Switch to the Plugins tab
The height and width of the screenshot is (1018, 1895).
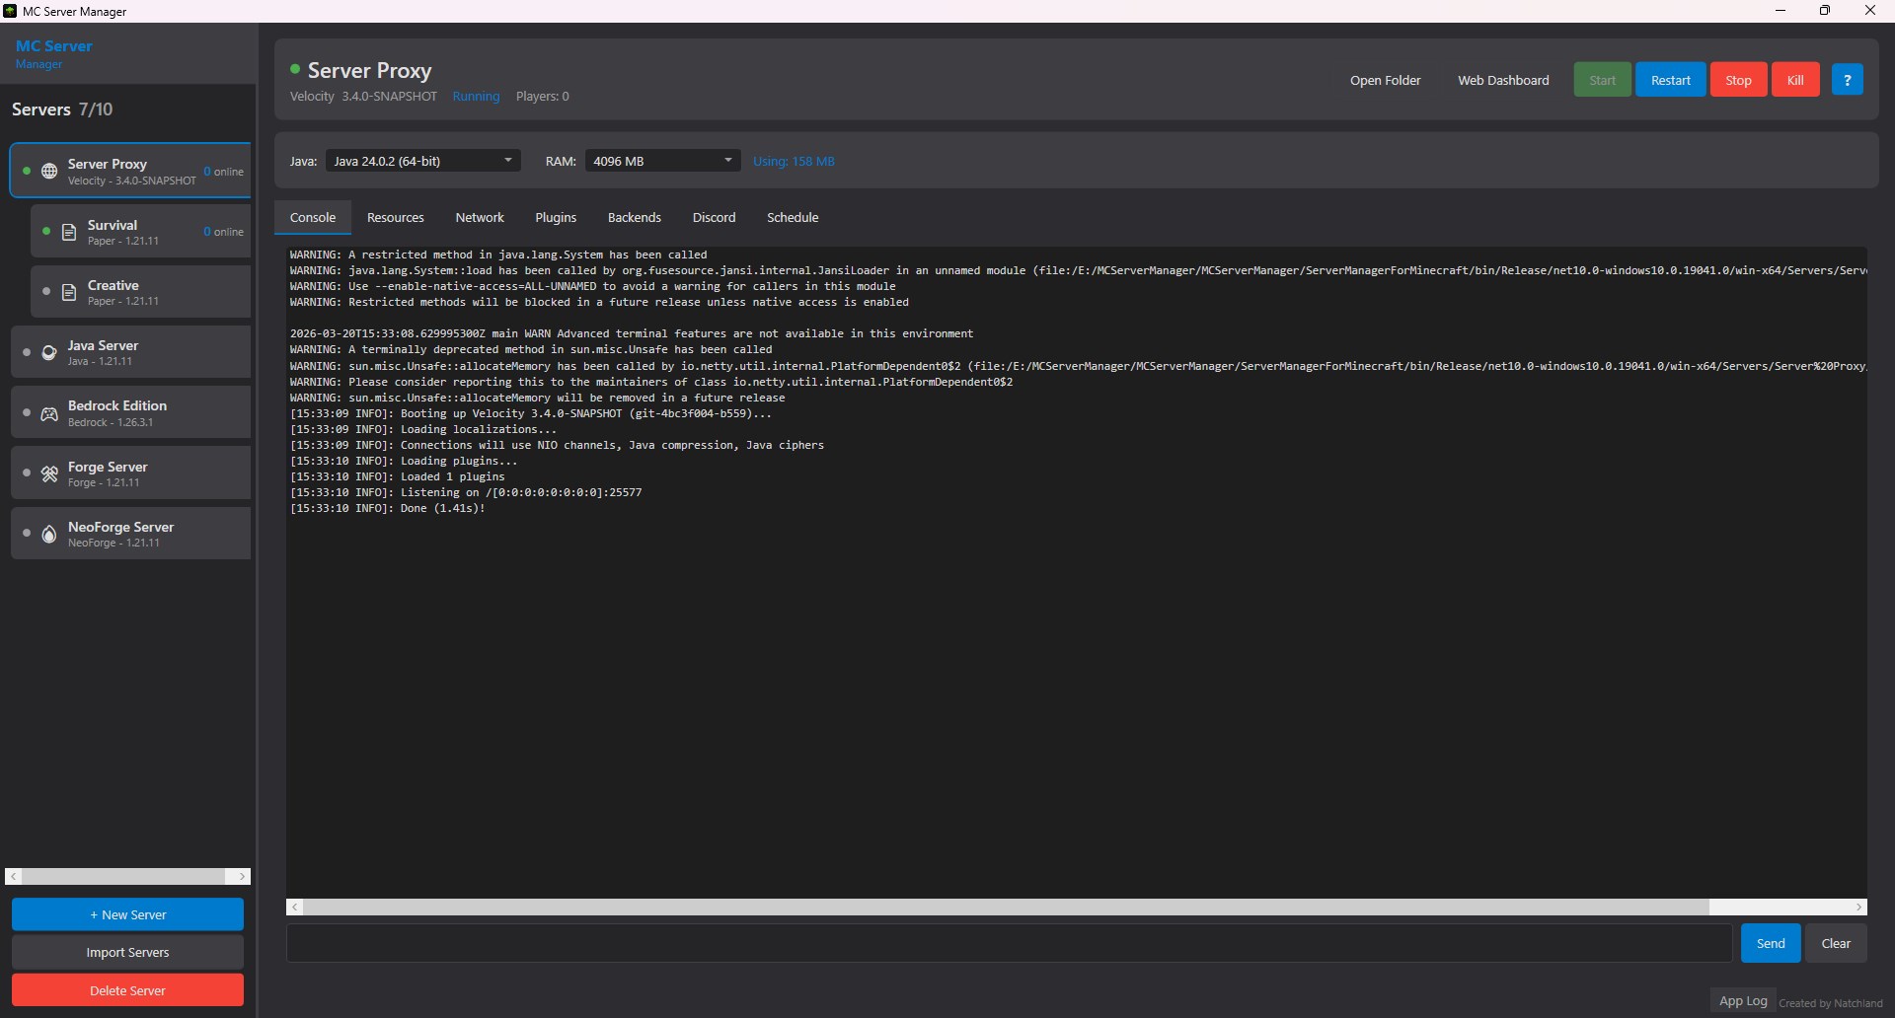click(556, 217)
